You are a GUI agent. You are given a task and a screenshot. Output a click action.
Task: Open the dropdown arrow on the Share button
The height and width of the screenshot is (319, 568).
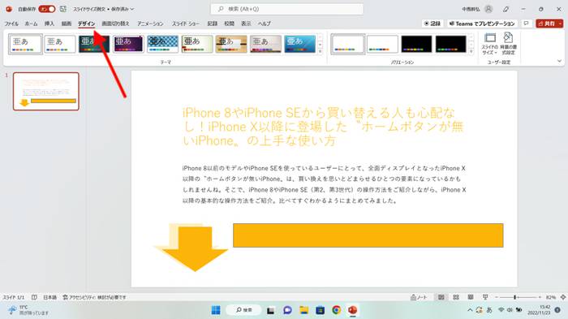[x=561, y=24]
